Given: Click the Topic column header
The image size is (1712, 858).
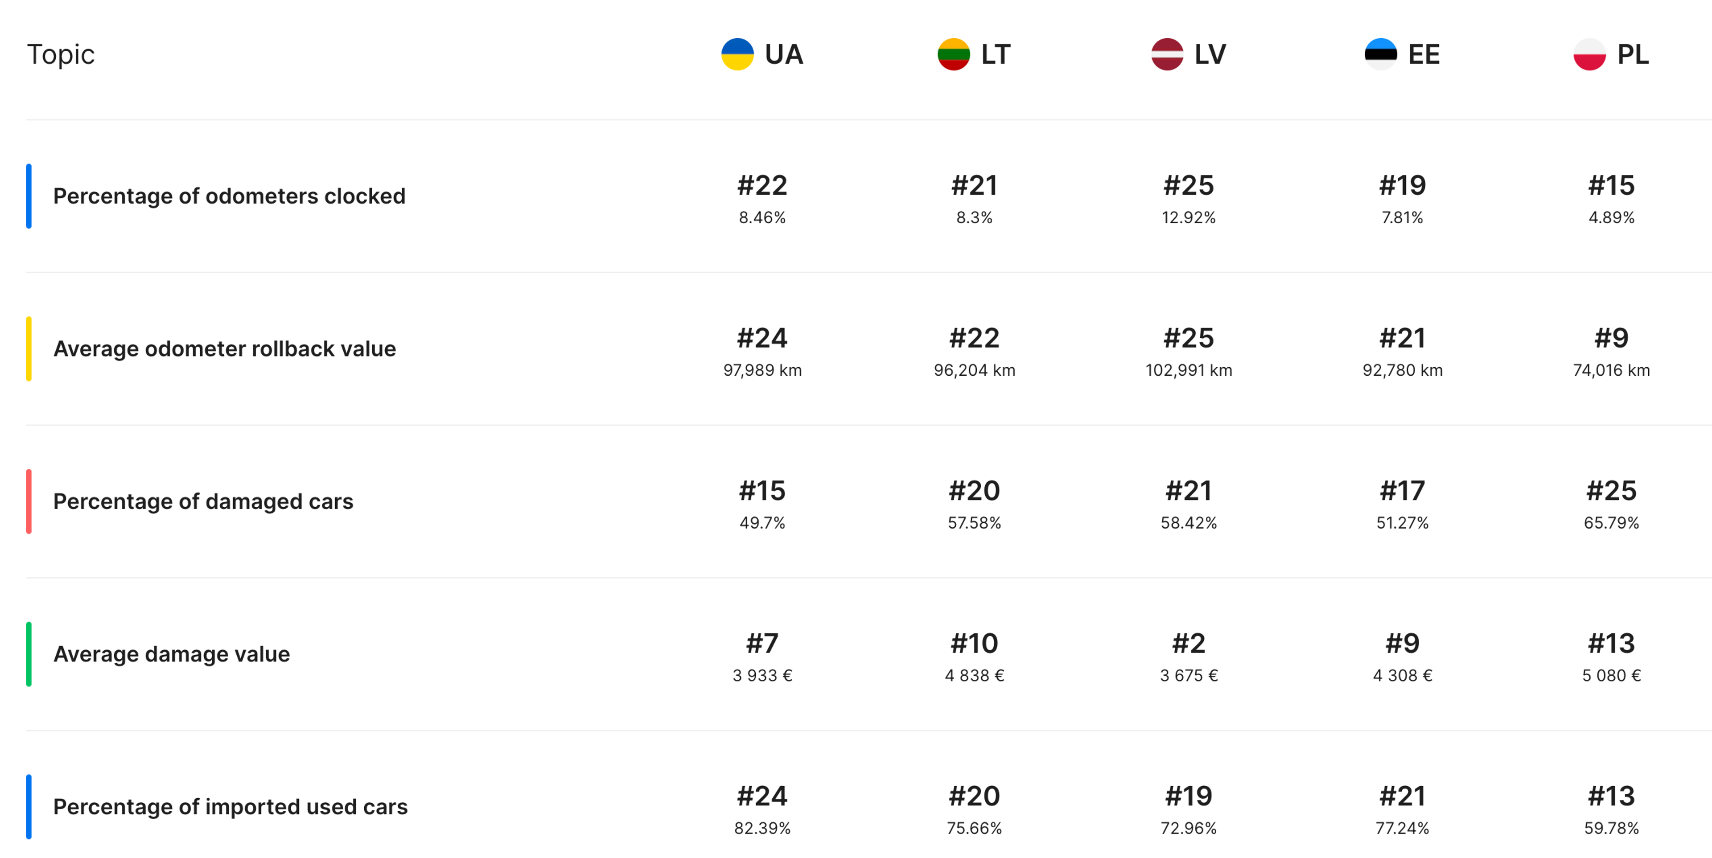Looking at the screenshot, I should (61, 54).
